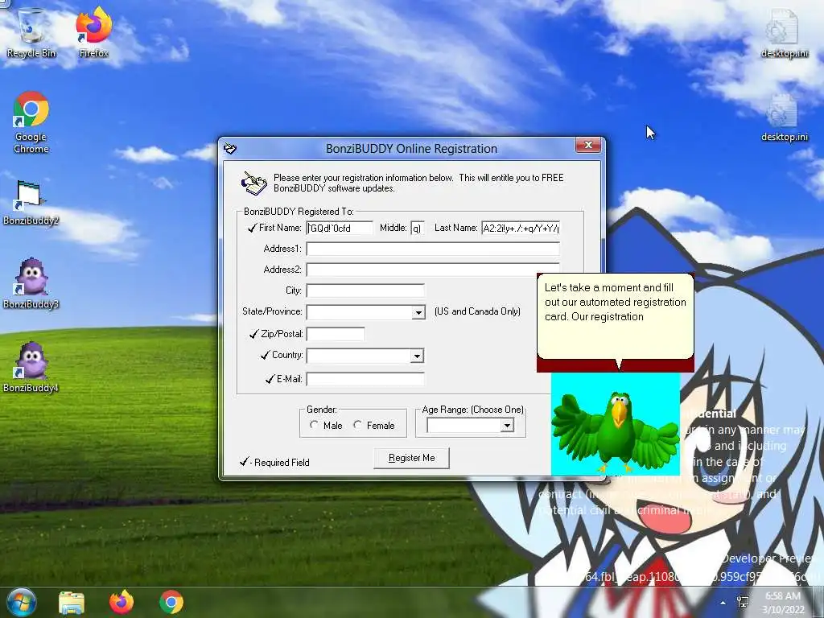The width and height of the screenshot is (824, 618).
Task: Click into the City field
Action: click(x=365, y=290)
